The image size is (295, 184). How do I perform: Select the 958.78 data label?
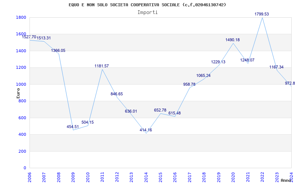189,85
